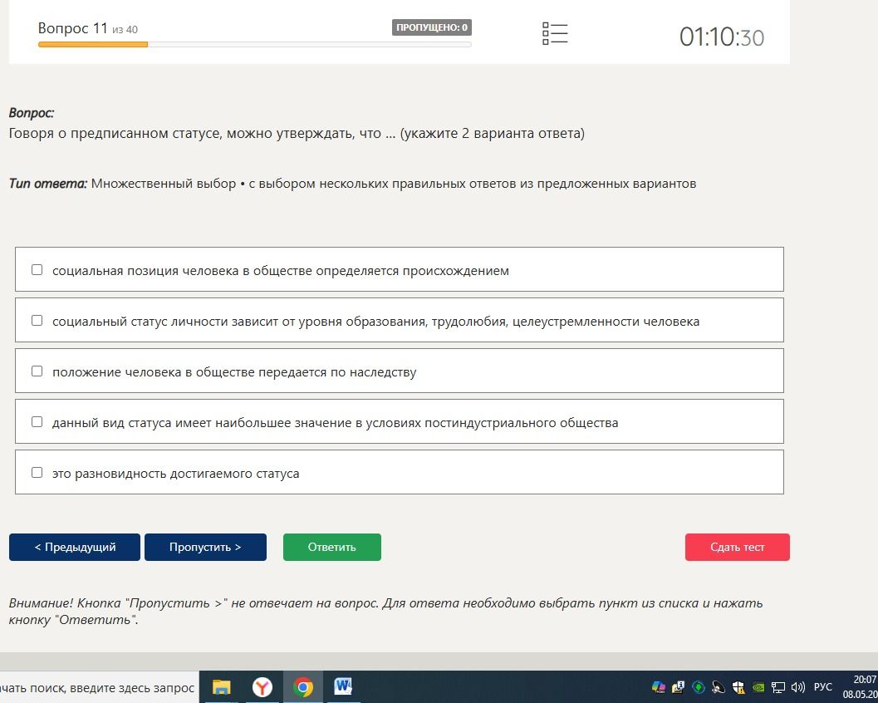Select the 'постиндустриального общества' answer checkbox
This screenshot has width=878, height=703.
[x=37, y=422]
